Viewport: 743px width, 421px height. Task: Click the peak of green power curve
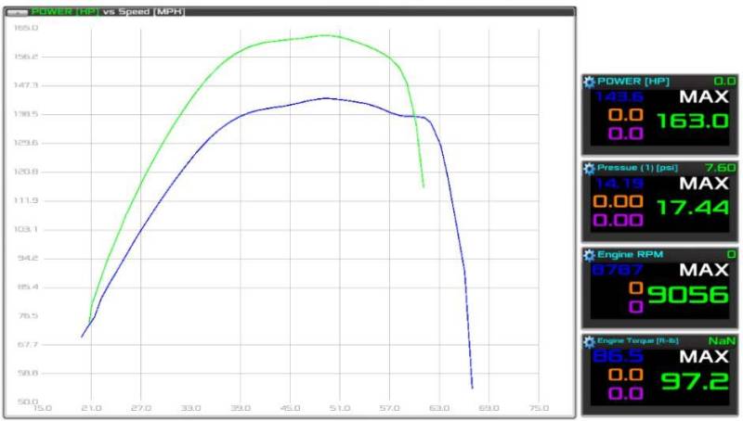(x=325, y=35)
